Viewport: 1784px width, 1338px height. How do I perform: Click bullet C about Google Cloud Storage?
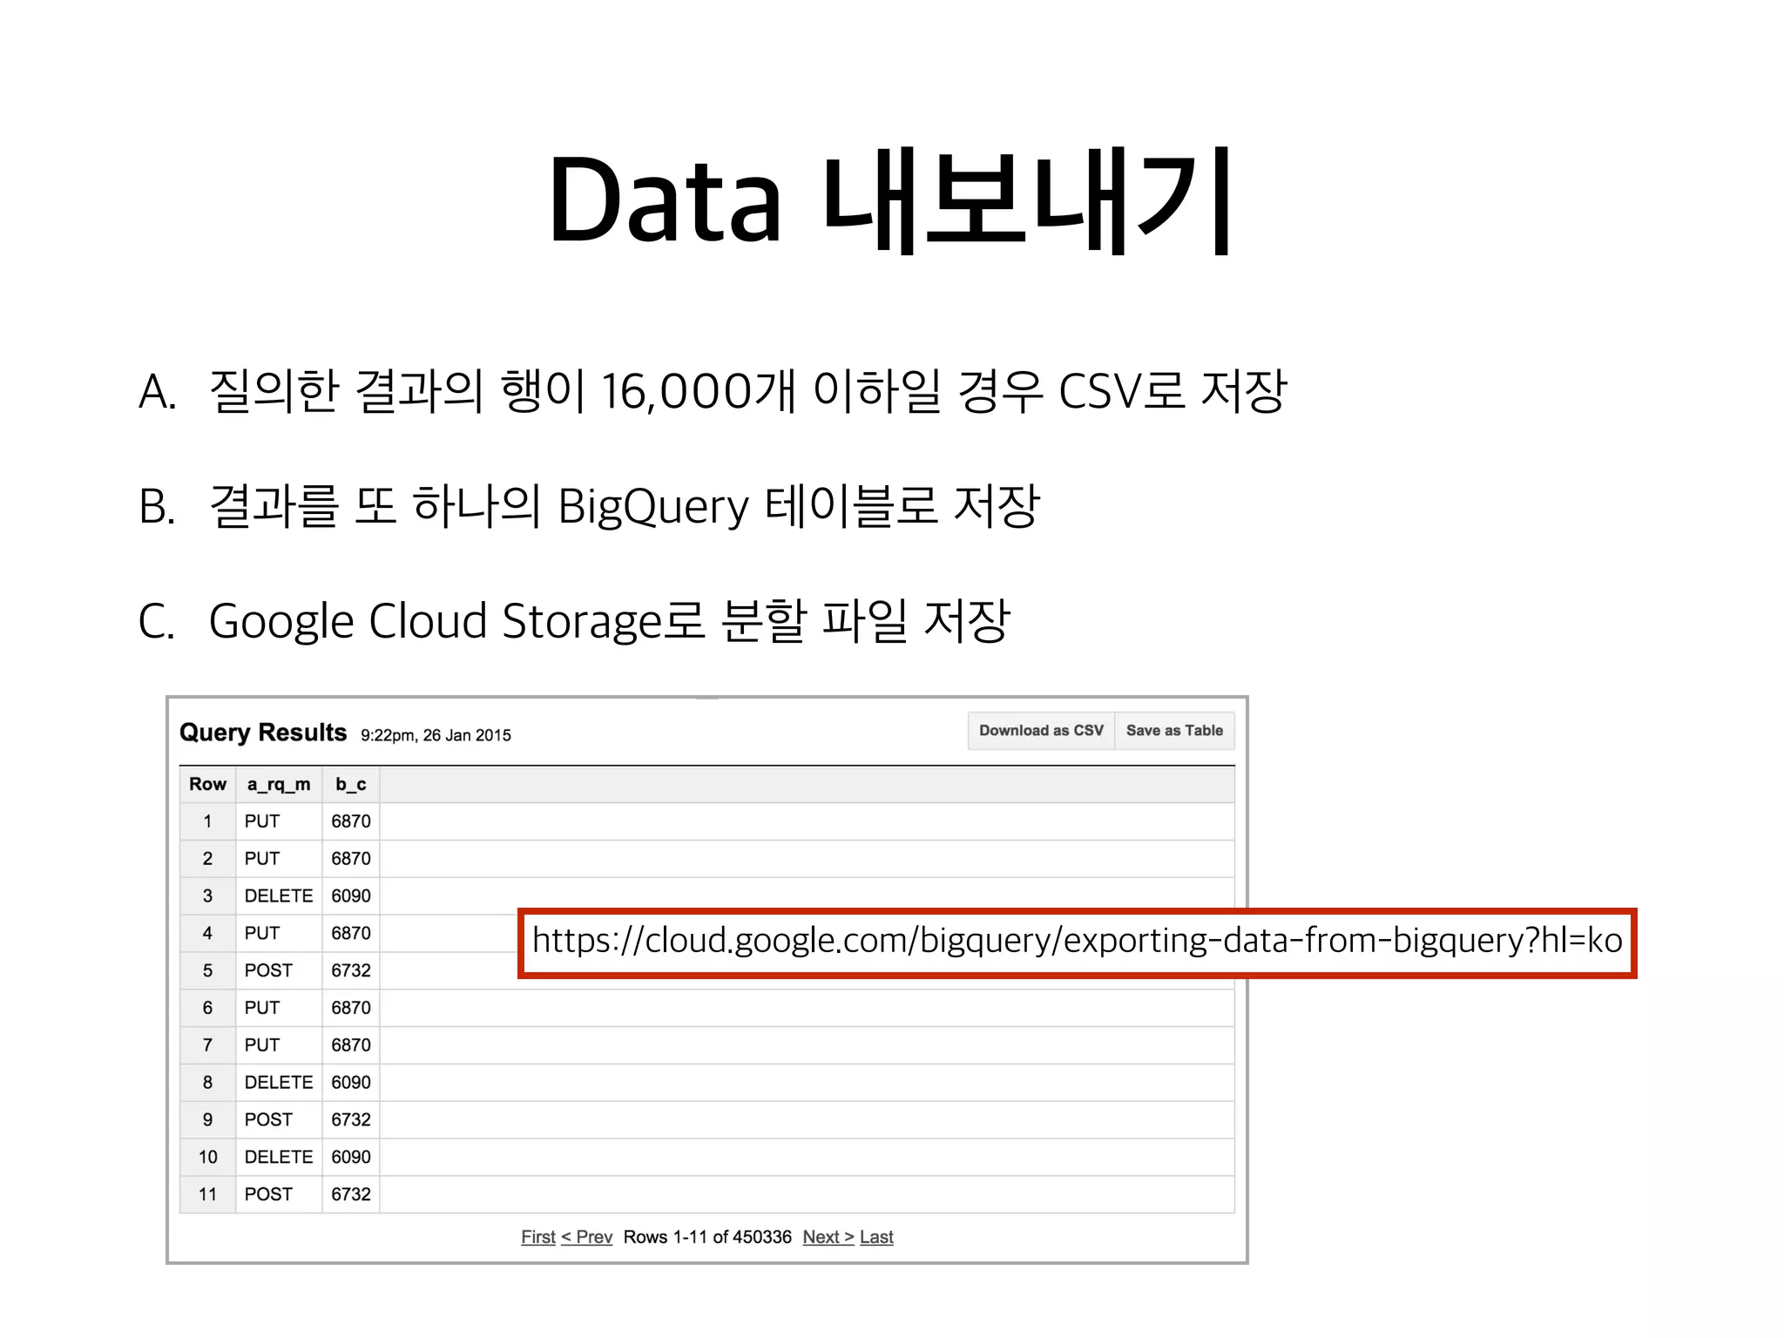pos(574,621)
